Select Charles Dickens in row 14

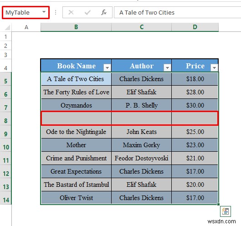pos(142,198)
